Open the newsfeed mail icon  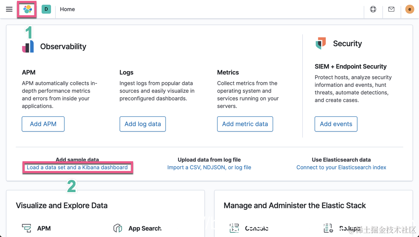click(x=391, y=9)
